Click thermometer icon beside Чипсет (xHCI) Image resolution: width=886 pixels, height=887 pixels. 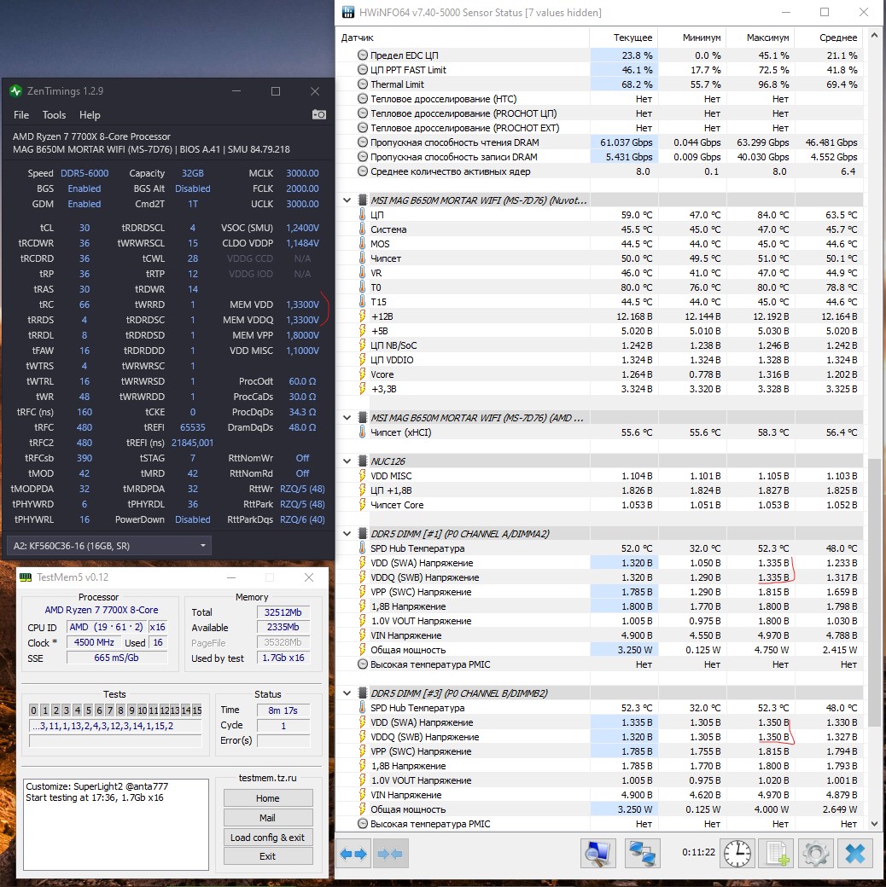pyautogui.click(x=362, y=432)
